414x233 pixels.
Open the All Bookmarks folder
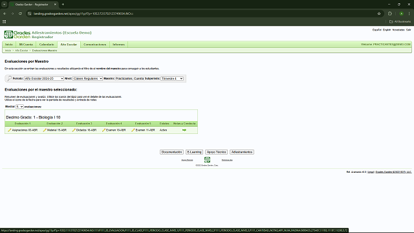(400, 21)
